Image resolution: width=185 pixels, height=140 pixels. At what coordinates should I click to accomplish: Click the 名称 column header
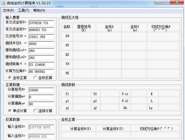pos(67,27)
